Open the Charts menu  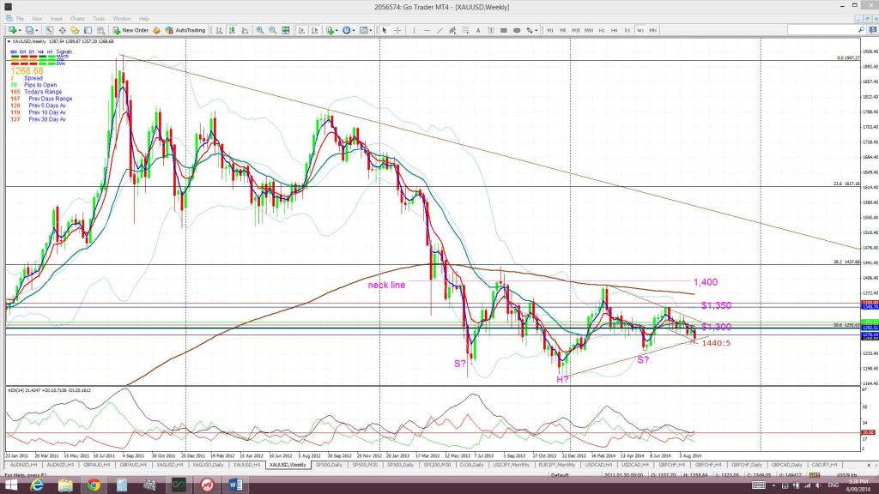pyautogui.click(x=76, y=16)
